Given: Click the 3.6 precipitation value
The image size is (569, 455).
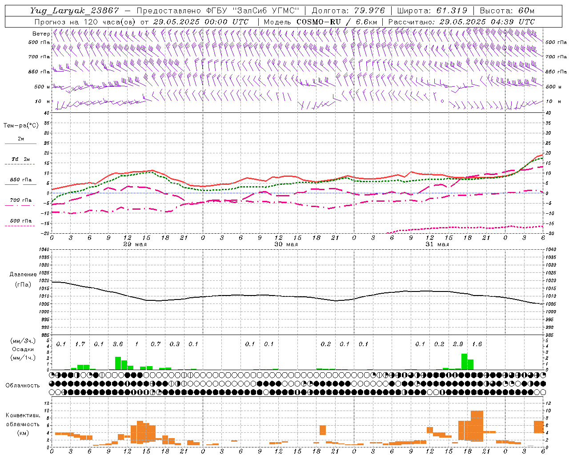Looking at the screenshot, I should pyautogui.click(x=118, y=344).
